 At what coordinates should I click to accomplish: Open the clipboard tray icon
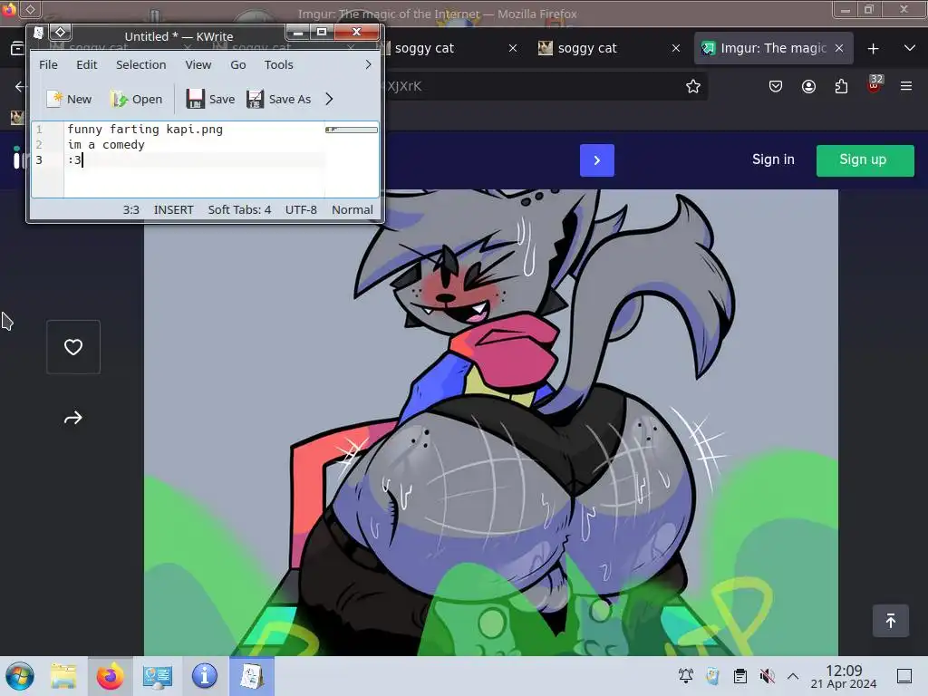[x=739, y=676]
